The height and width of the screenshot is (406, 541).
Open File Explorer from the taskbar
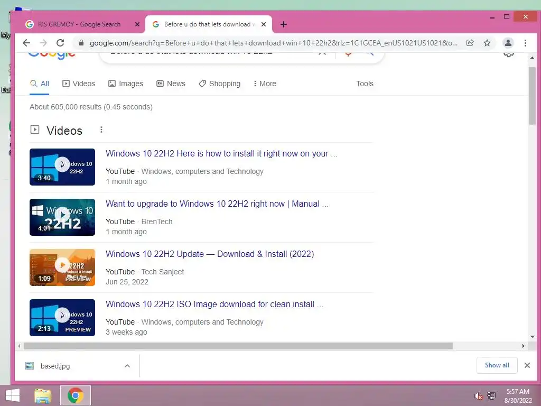click(x=43, y=395)
